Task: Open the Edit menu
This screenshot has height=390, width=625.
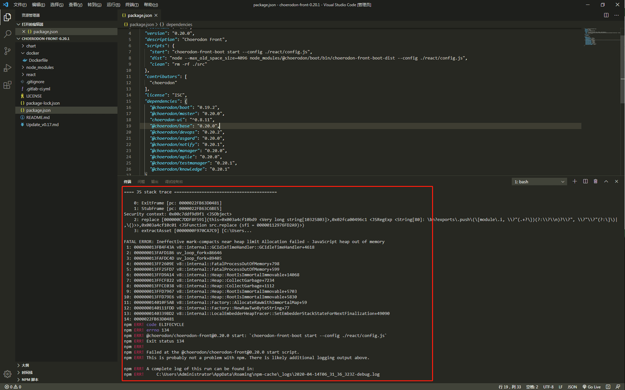Action: [x=38, y=5]
